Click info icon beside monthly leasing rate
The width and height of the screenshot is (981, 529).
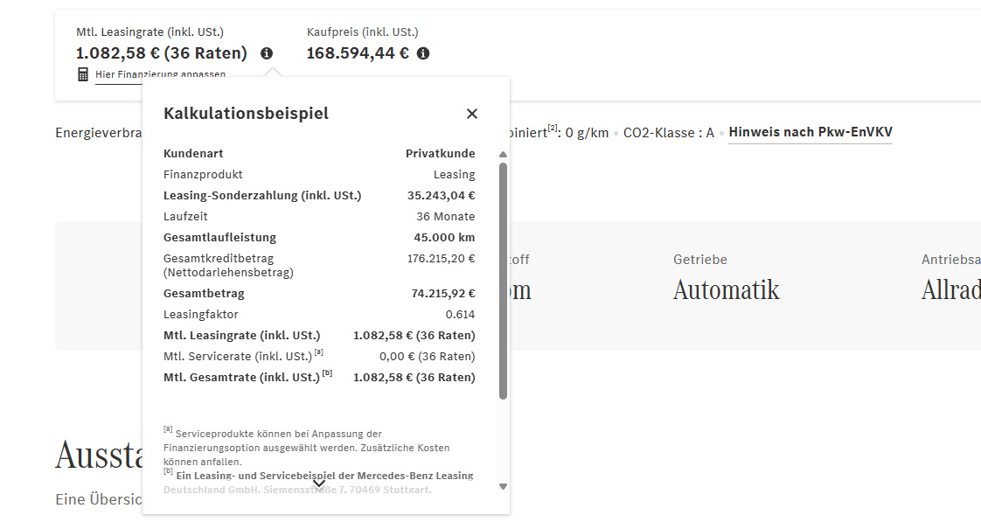(x=267, y=53)
